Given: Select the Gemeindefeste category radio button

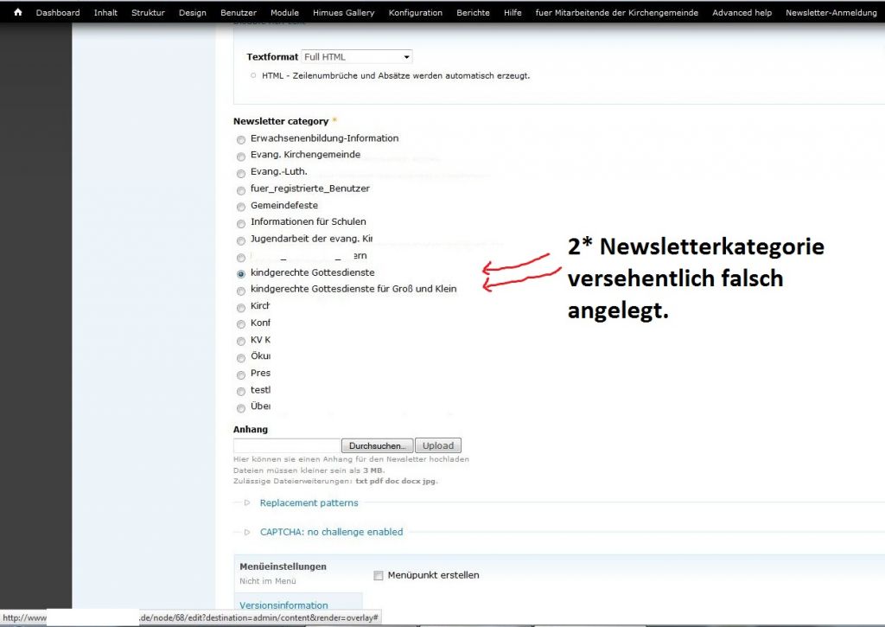Looking at the screenshot, I should coord(241,207).
